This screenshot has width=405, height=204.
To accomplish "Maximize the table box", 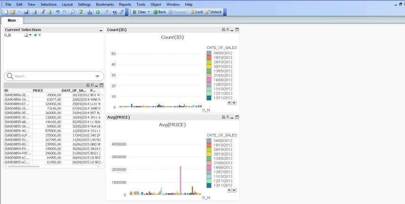I will [x=101, y=85].
